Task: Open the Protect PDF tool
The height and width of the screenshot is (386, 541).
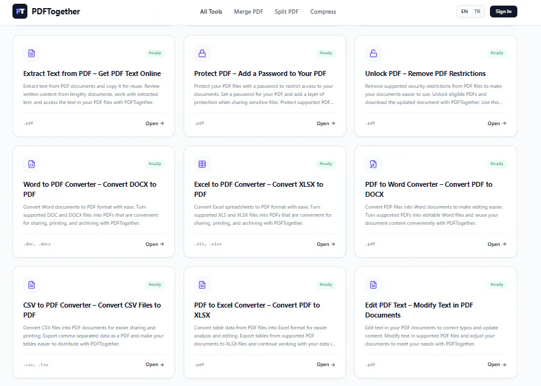Action: point(326,123)
